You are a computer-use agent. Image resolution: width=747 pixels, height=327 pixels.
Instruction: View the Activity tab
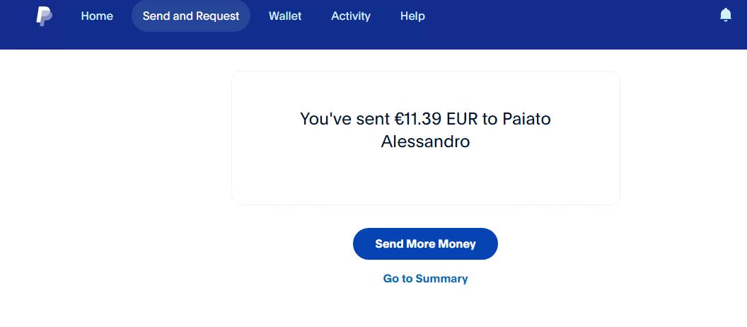click(350, 16)
